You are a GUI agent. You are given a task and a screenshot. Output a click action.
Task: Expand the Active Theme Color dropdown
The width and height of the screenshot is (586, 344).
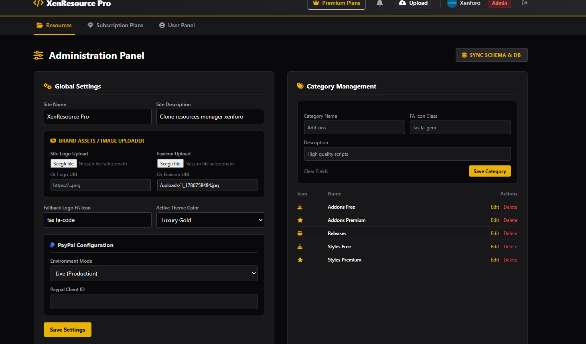210,220
